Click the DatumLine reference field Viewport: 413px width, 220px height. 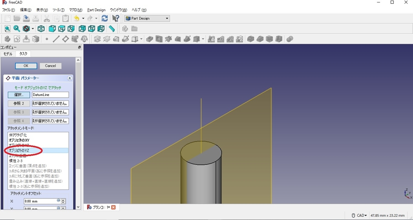tap(50, 95)
